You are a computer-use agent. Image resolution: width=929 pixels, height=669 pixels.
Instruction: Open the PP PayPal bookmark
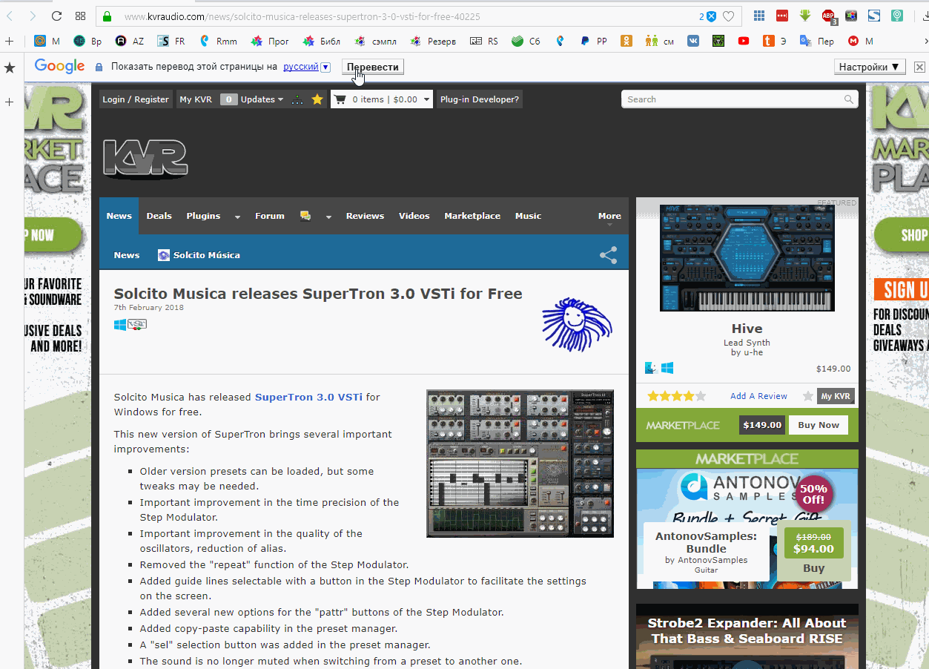coord(593,42)
